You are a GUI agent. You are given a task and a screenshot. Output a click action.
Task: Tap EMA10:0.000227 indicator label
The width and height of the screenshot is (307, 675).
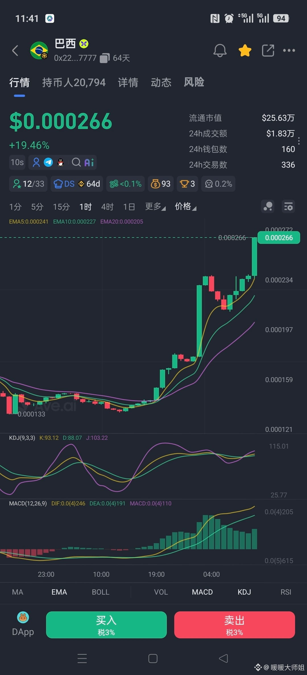click(x=74, y=222)
